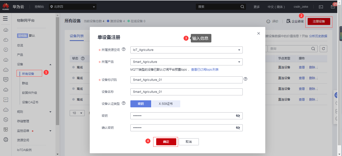Click help icon beside 所属资源空间

(124, 49)
